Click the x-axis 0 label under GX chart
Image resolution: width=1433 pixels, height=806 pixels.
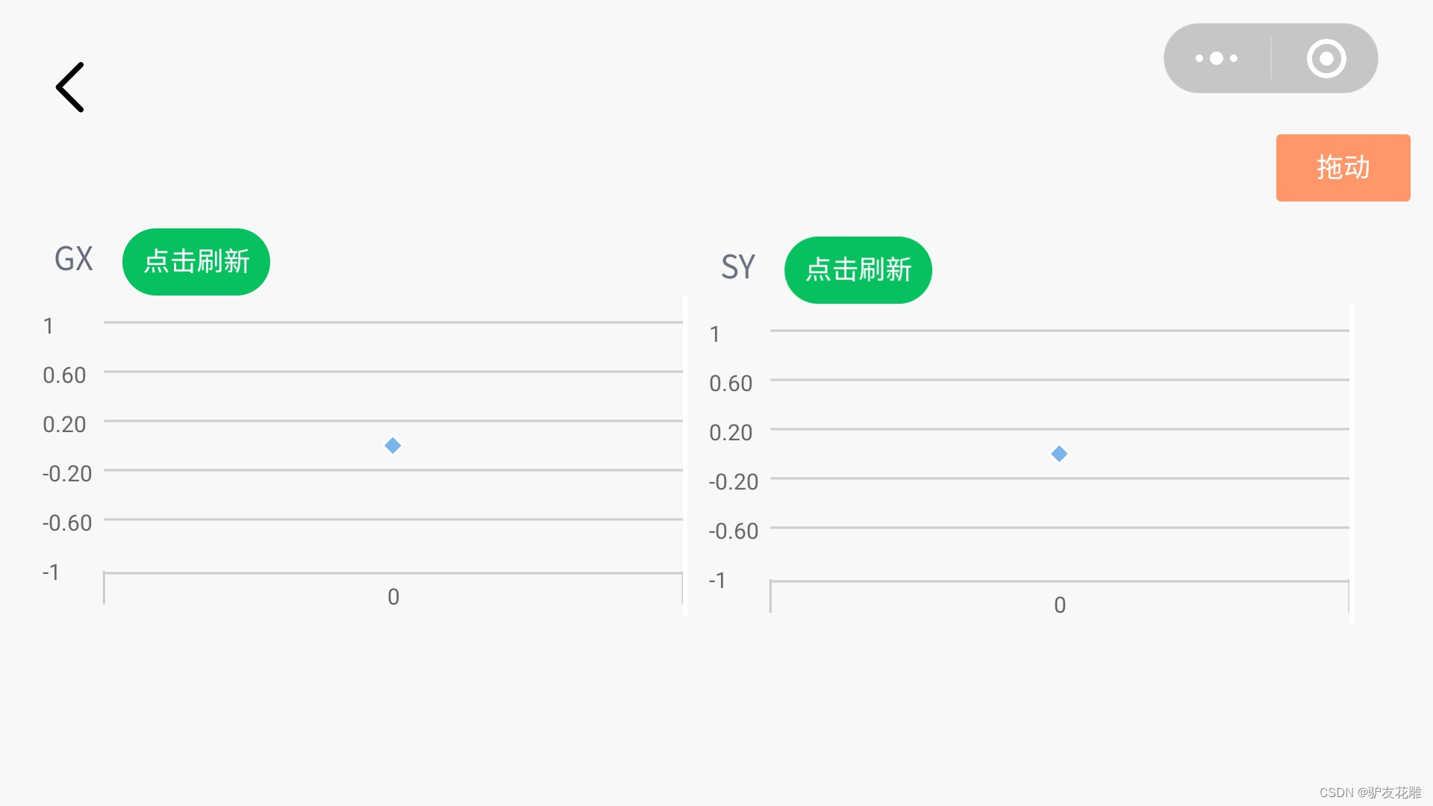point(393,597)
